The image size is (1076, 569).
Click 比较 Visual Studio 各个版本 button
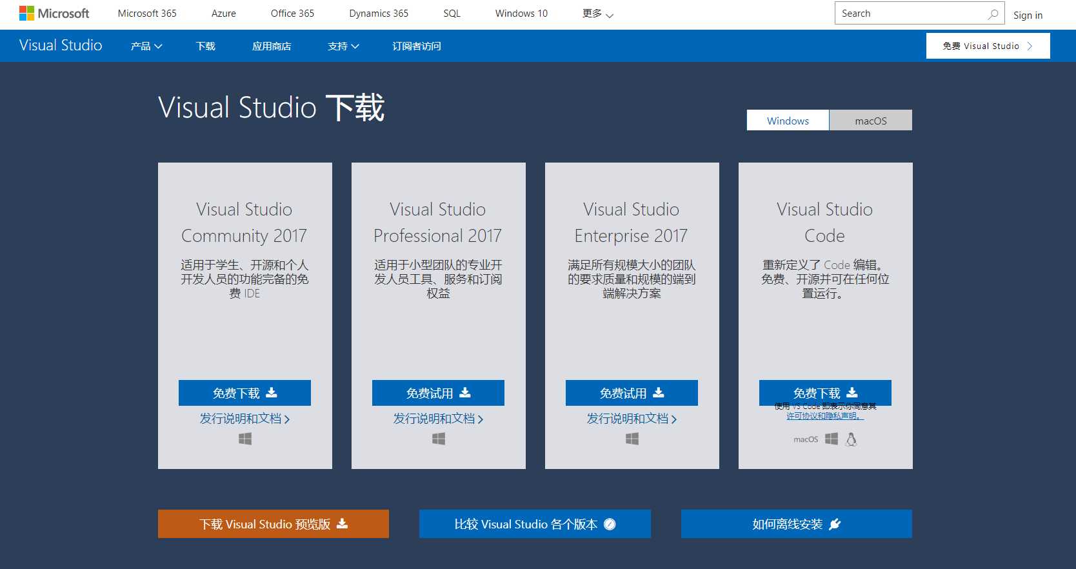click(x=535, y=524)
